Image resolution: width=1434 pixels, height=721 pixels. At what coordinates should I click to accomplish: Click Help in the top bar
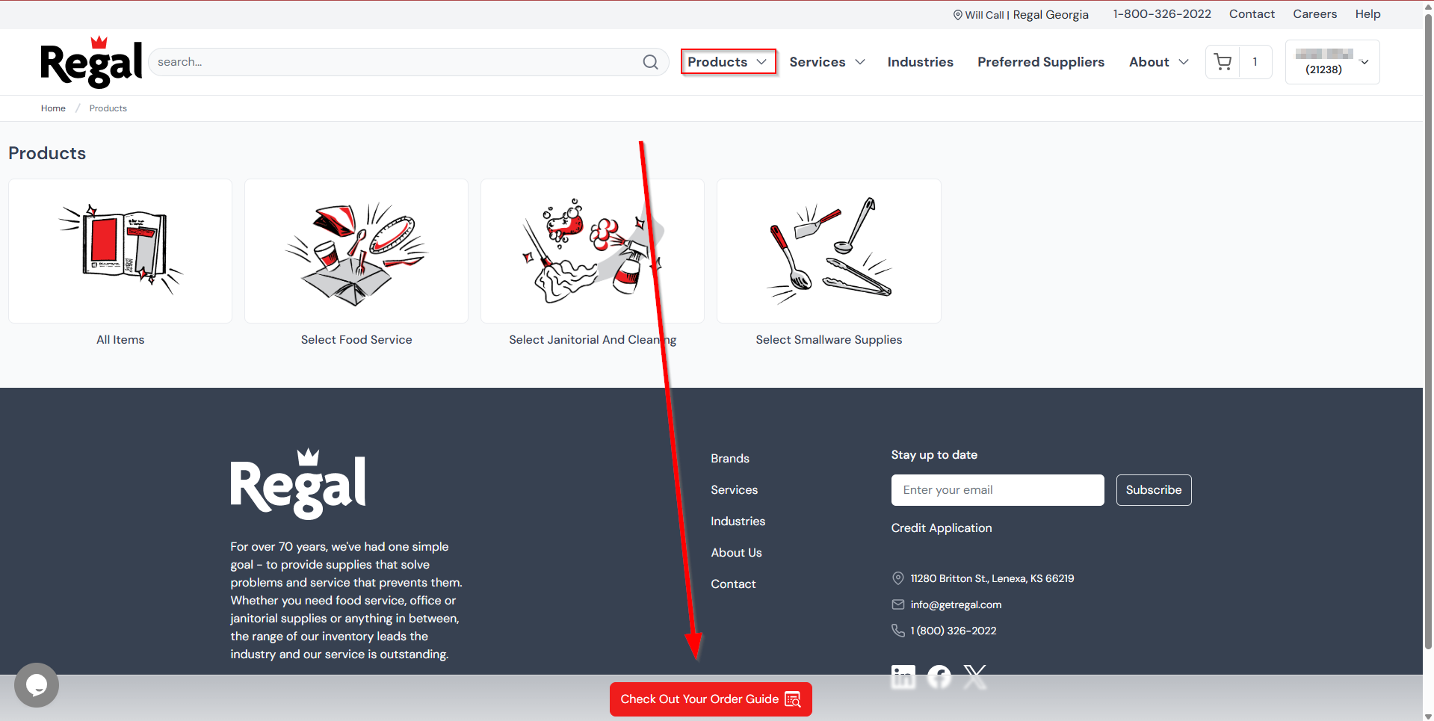1367,14
